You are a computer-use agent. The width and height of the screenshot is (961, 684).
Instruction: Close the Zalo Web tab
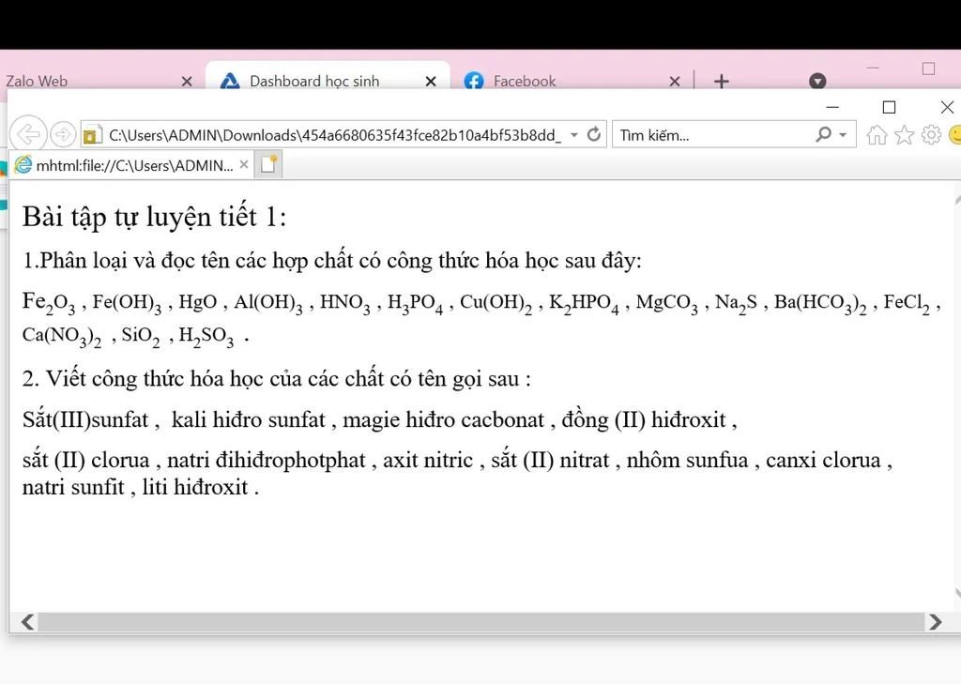pos(187,81)
